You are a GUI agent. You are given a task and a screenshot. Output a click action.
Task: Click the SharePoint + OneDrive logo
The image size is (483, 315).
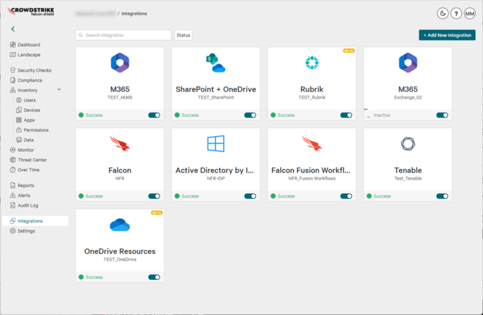216,63
